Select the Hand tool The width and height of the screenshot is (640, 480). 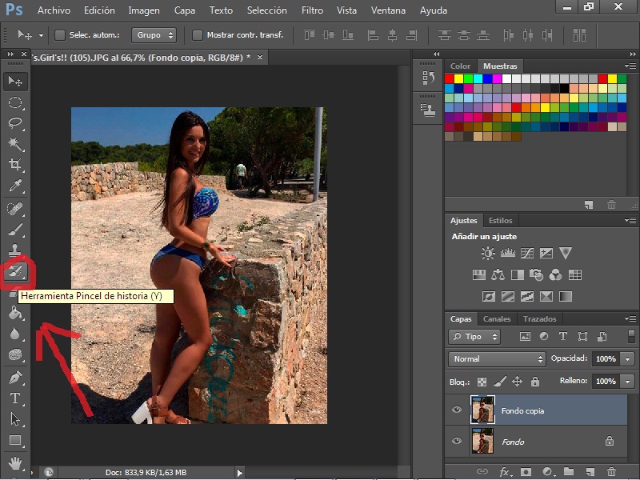pyautogui.click(x=15, y=462)
